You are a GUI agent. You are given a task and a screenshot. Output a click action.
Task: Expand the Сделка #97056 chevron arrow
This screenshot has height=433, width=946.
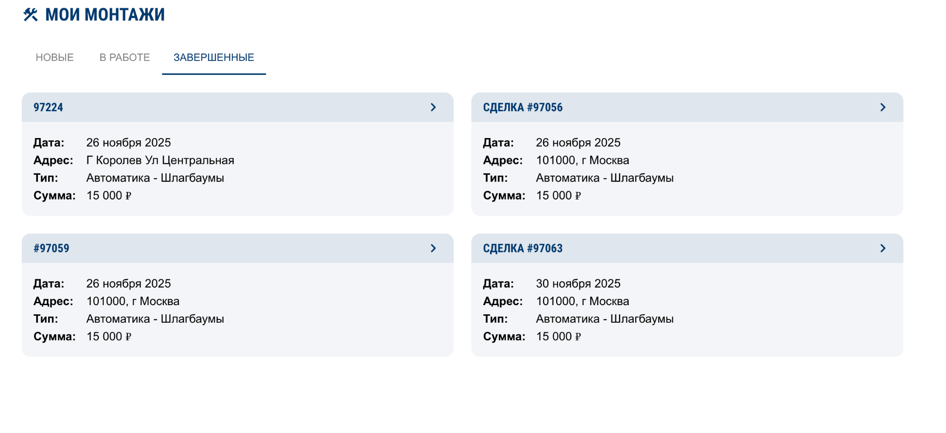click(883, 107)
